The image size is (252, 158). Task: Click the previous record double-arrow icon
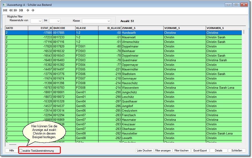click(x=10, y=10)
